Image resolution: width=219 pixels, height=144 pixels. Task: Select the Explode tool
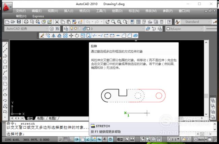coord(135,36)
